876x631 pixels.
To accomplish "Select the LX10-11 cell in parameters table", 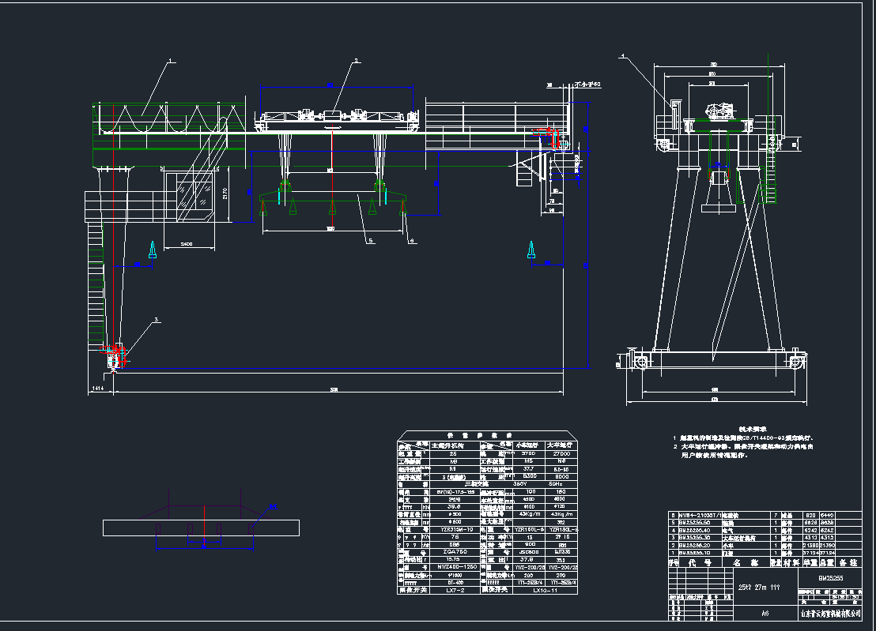I will (x=546, y=589).
